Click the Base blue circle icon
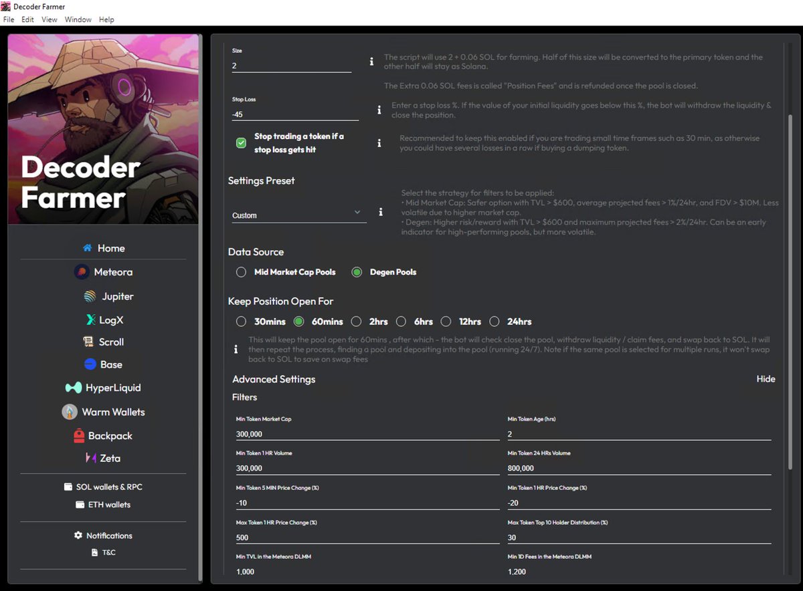This screenshot has height=591, width=803. [x=90, y=364]
